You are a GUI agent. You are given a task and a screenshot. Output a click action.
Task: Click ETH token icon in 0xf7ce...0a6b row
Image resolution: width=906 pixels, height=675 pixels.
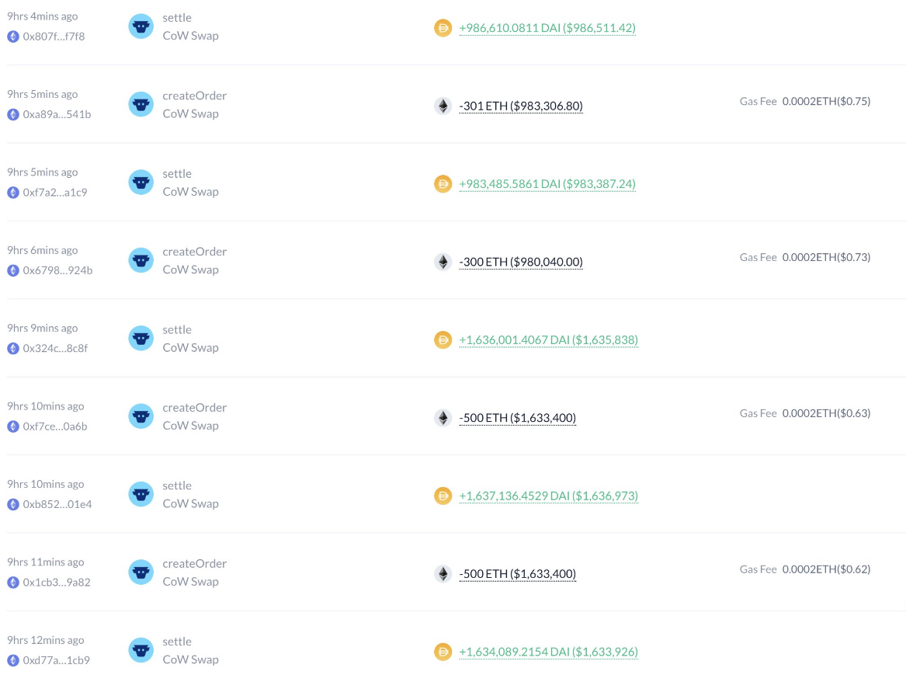click(x=443, y=418)
